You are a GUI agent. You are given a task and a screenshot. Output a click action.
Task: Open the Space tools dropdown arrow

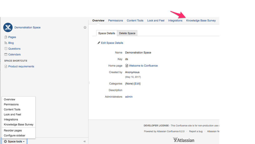coord(24,141)
